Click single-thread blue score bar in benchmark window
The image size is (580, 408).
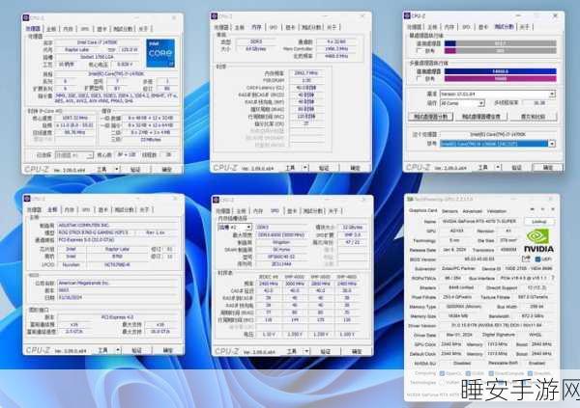tap(450, 43)
